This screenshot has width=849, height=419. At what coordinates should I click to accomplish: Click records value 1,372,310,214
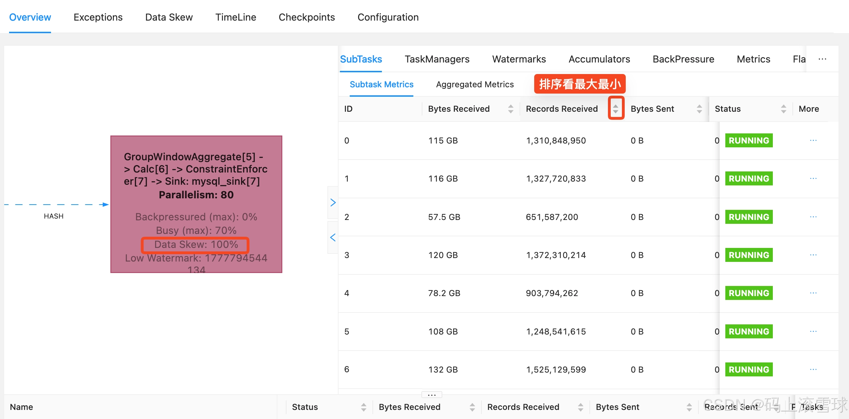[x=556, y=255]
